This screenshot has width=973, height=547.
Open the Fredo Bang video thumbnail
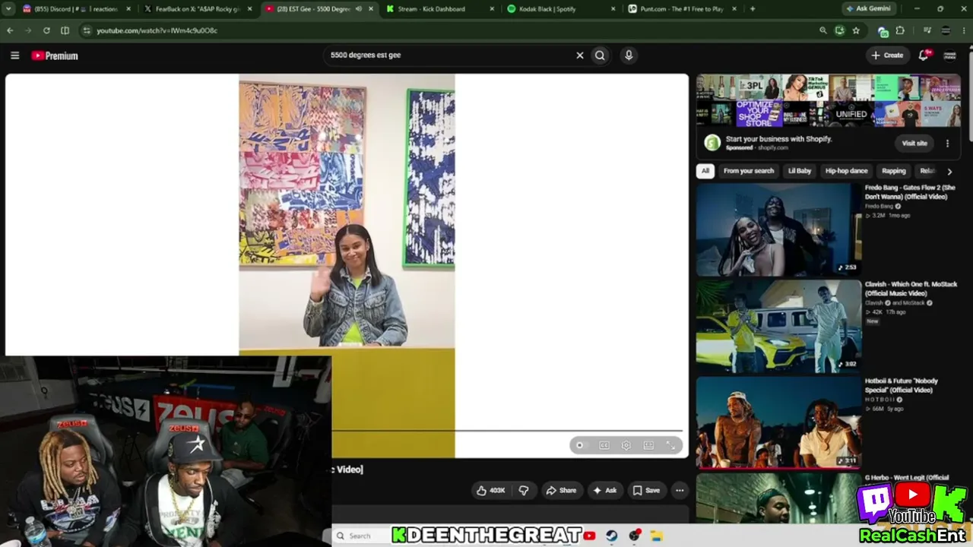(x=779, y=229)
